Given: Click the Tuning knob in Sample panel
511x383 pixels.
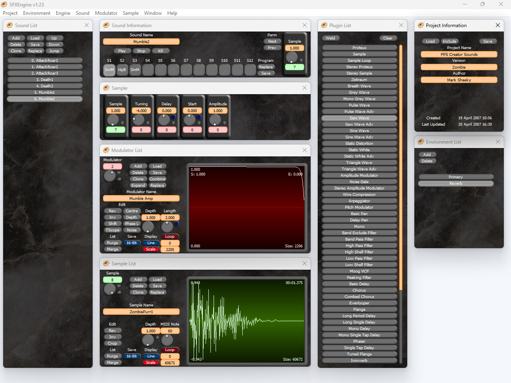Looking at the screenshot, I should pos(138,120).
